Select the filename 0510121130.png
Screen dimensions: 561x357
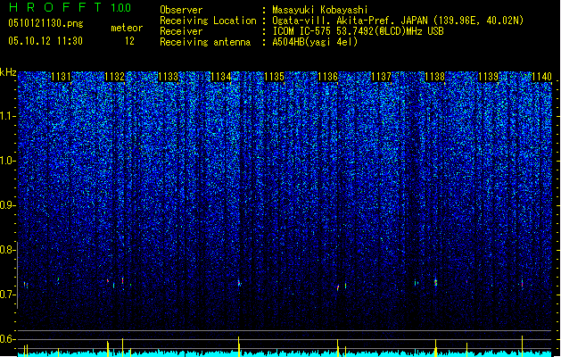coord(45,23)
